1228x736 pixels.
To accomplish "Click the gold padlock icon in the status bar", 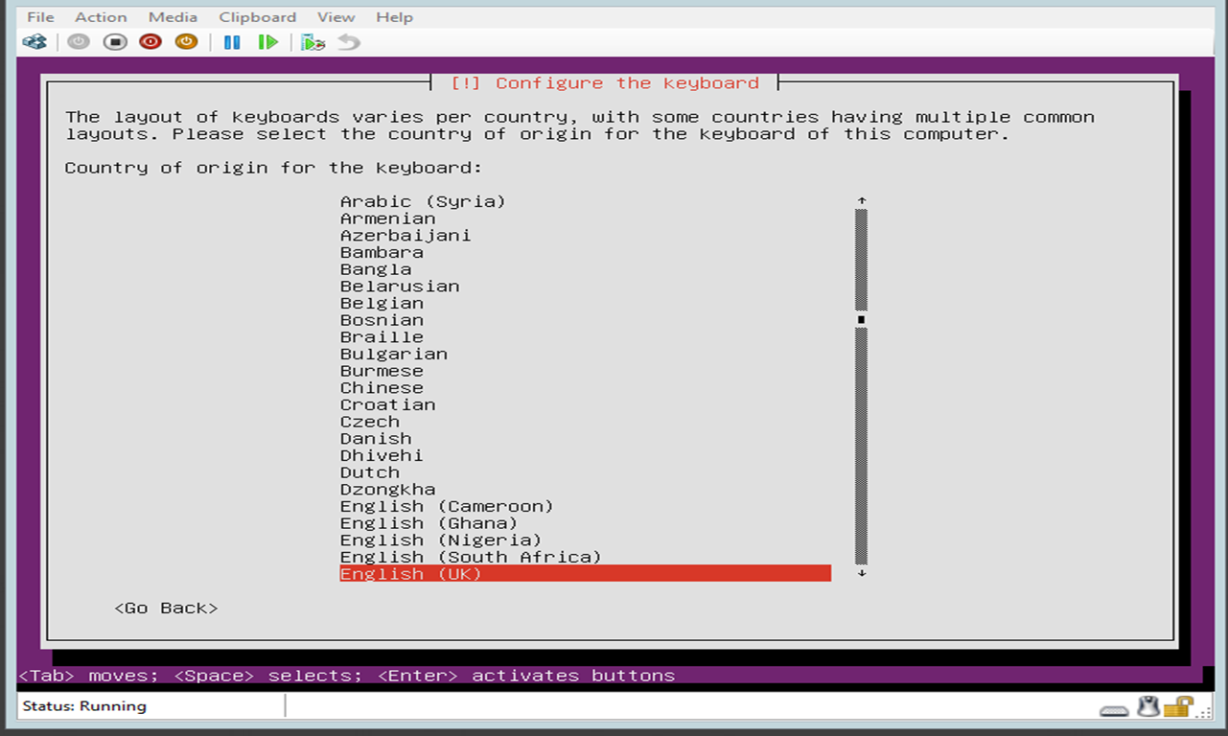I will [1179, 707].
